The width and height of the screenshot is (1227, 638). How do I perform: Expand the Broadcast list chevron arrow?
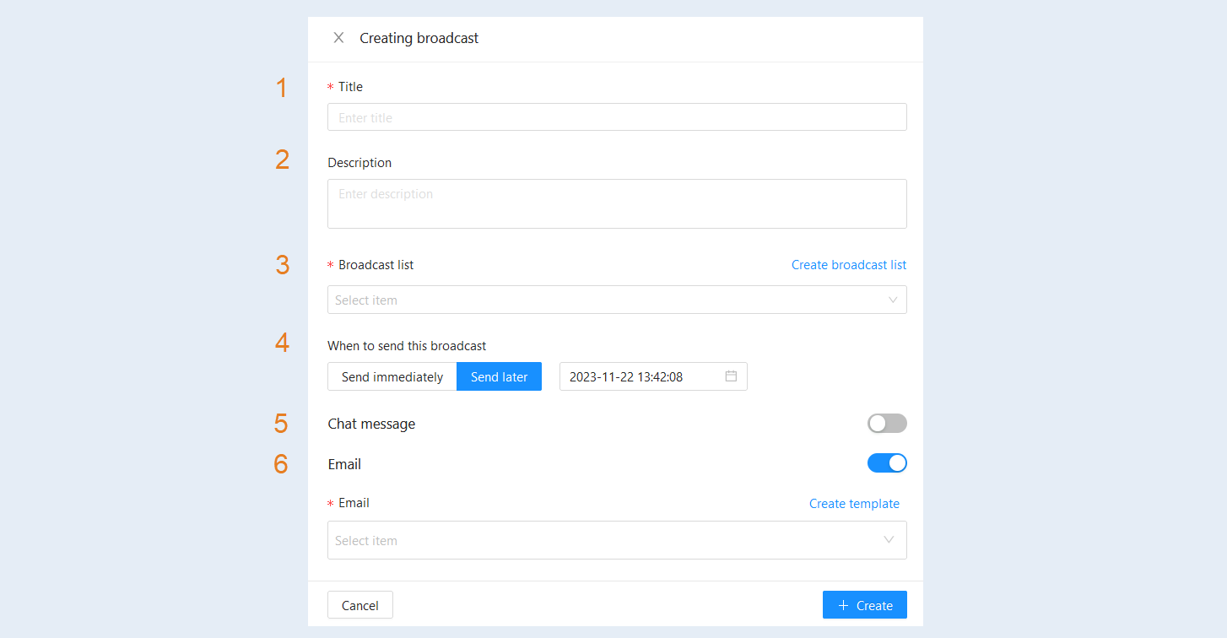[x=893, y=300]
